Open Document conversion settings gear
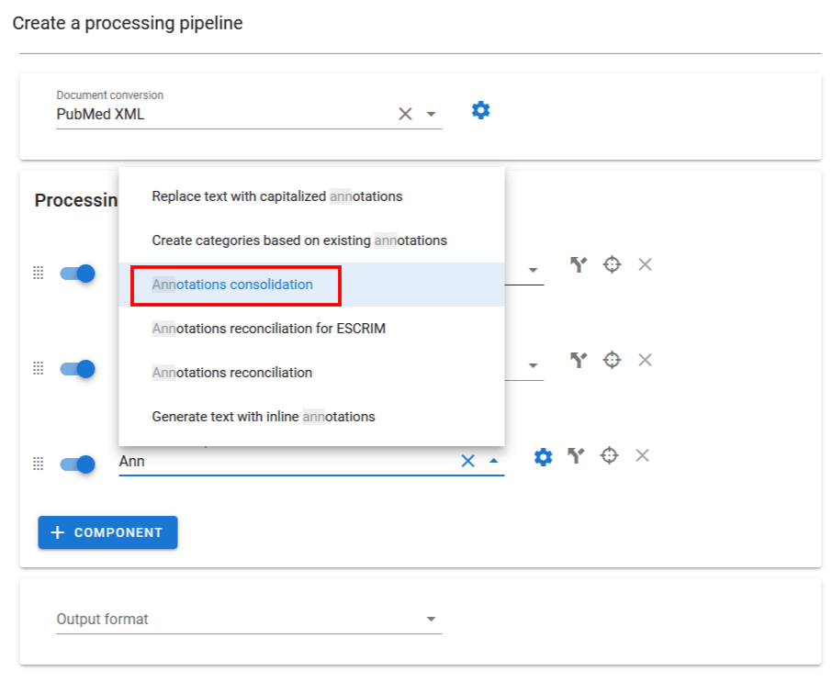Viewport: 832px width, 682px height. point(480,111)
